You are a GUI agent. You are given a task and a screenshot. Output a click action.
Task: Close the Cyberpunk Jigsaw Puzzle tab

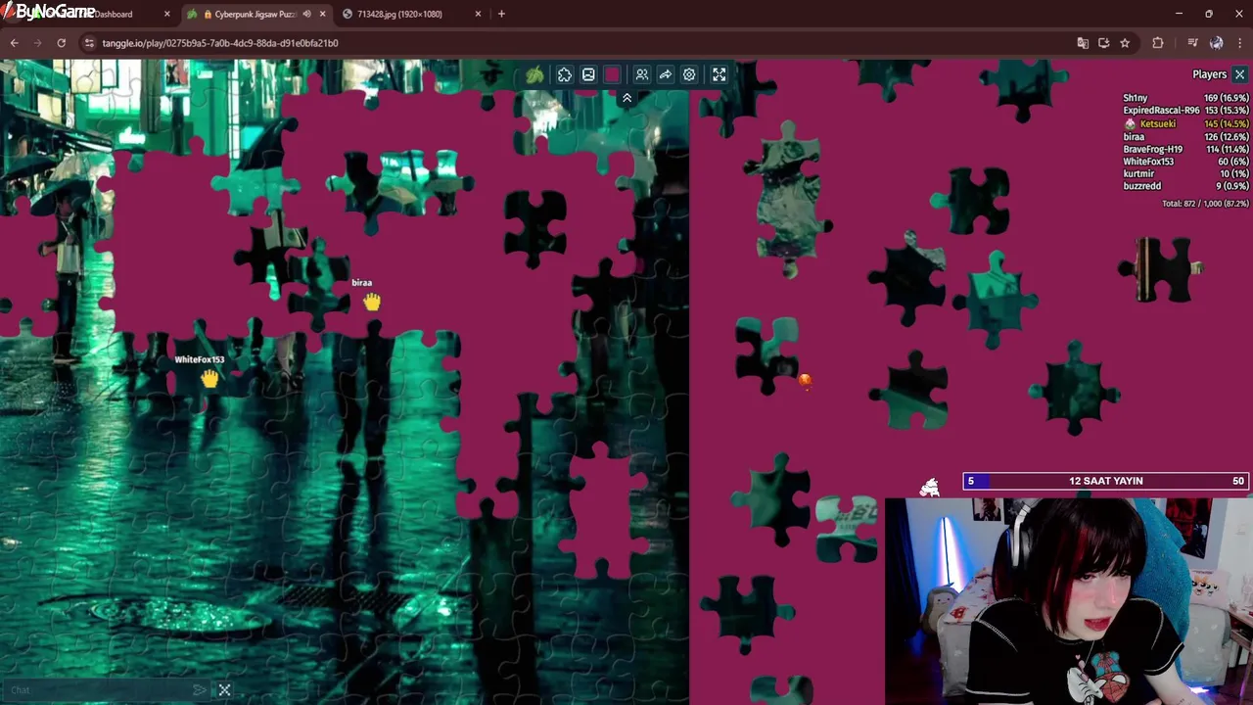pos(322,14)
